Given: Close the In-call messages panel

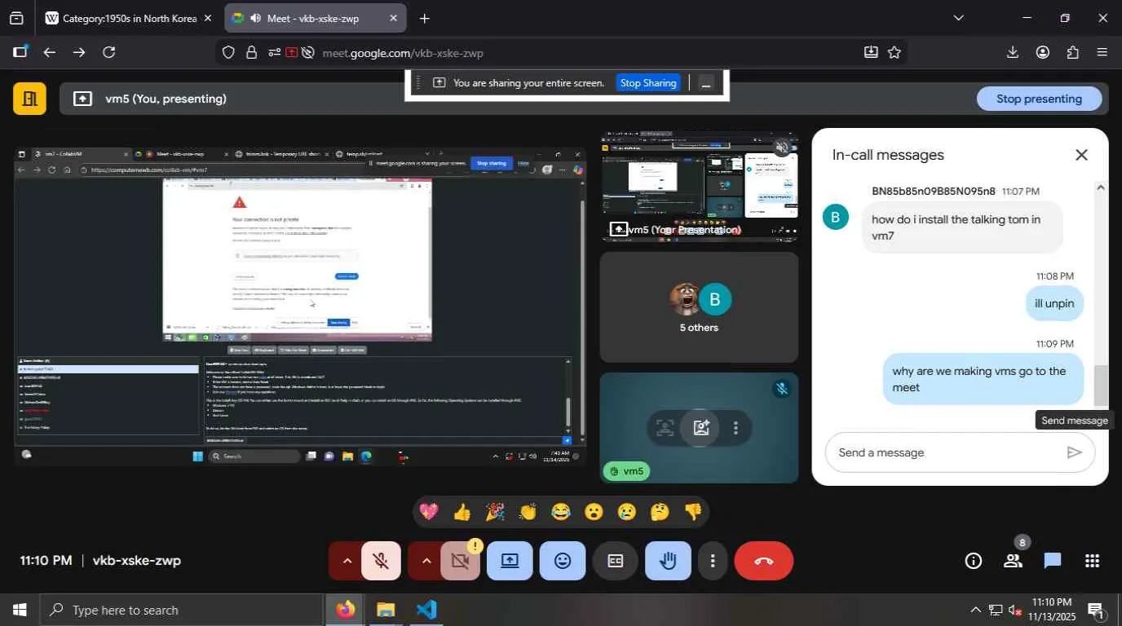Looking at the screenshot, I should point(1081,155).
